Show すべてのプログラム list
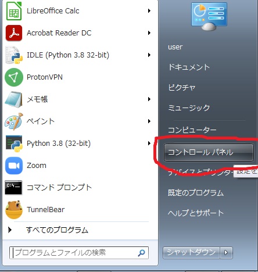Screen dimensions: 258x272 pos(57,230)
